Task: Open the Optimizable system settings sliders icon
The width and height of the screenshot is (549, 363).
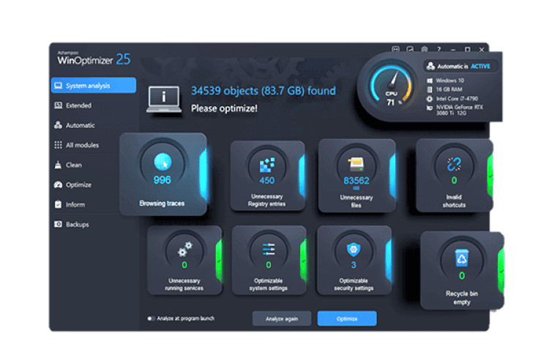Action: [x=269, y=250]
